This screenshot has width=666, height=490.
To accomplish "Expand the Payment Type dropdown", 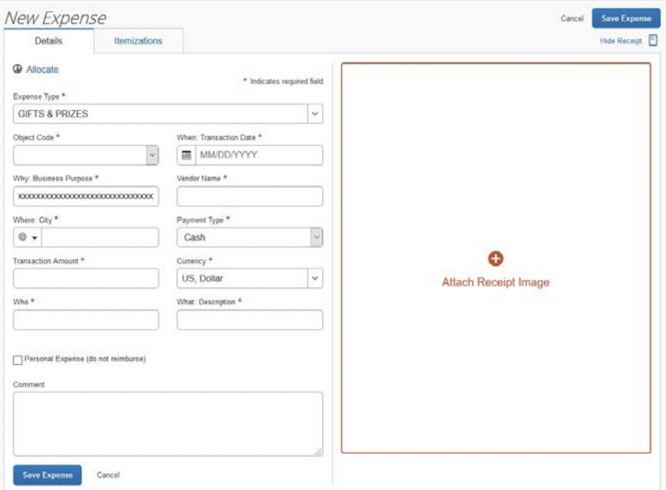I will [316, 238].
